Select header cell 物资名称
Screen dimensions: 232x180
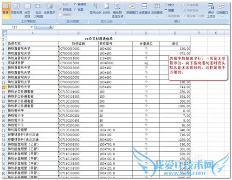pyautogui.click(x=32, y=44)
